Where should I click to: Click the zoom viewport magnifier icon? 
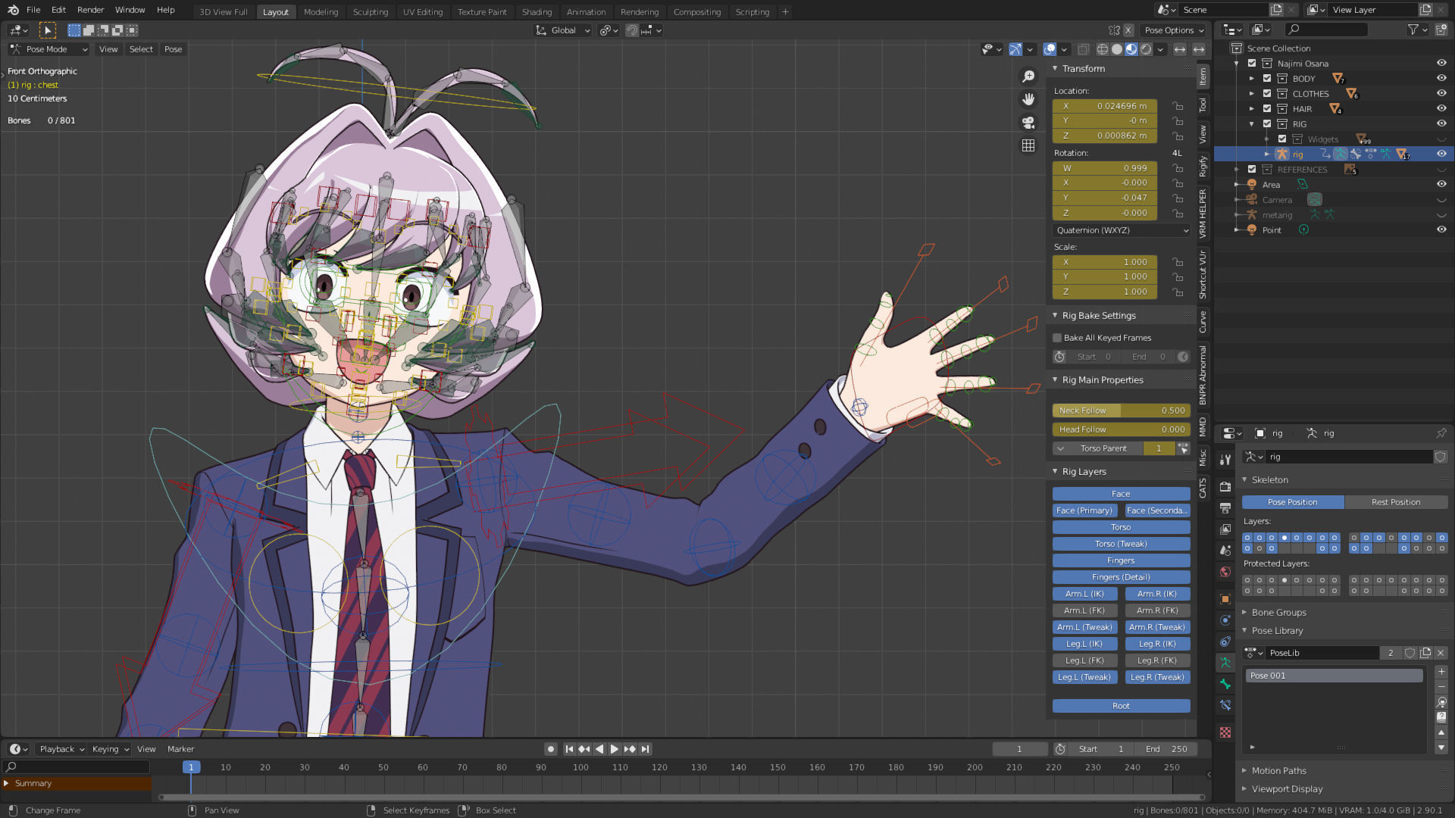[1028, 76]
